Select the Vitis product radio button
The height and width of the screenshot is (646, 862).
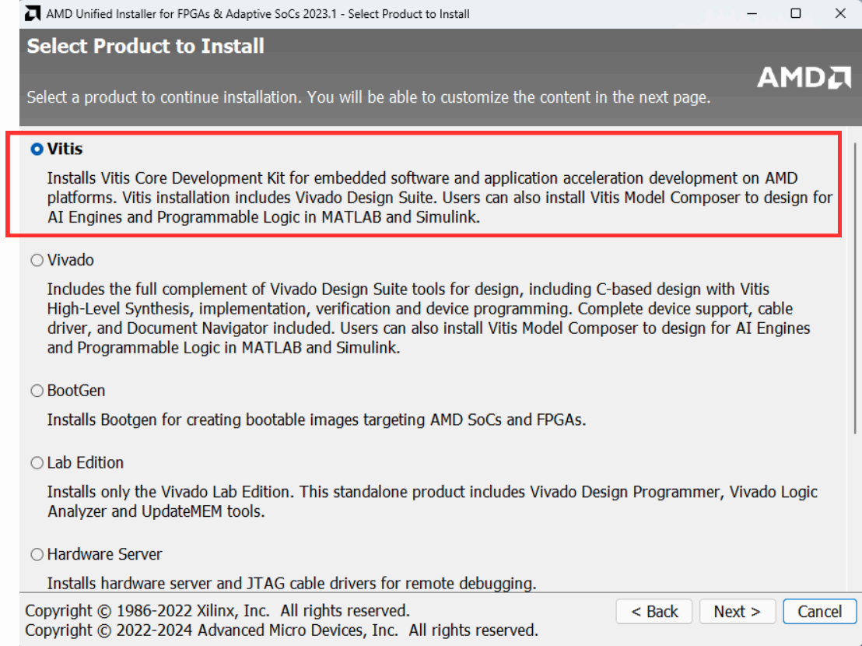(37, 148)
